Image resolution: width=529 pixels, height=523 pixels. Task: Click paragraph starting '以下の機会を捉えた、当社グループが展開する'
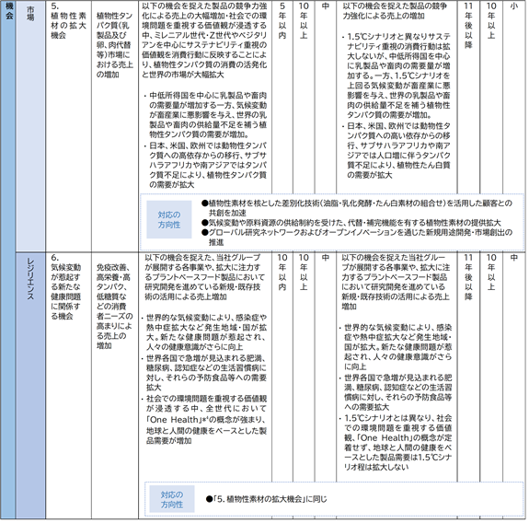(x=204, y=277)
